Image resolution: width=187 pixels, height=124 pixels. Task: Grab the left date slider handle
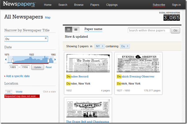pyautogui.click(x=12, y=60)
